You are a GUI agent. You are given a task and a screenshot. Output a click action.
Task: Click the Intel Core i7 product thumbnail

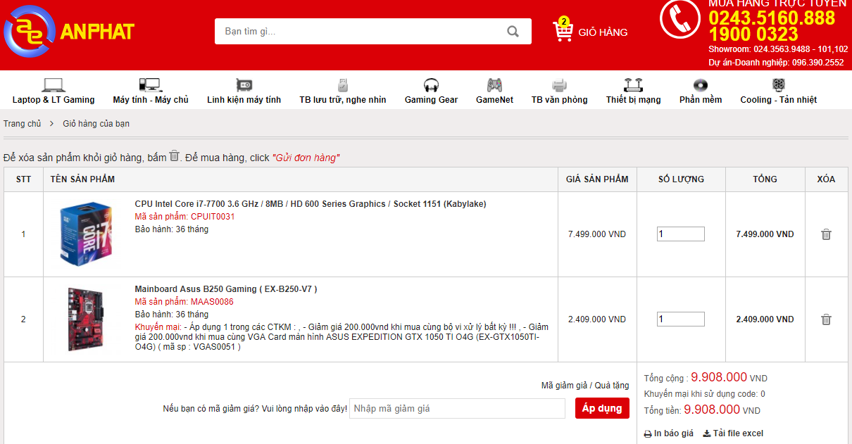tap(85, 234)
